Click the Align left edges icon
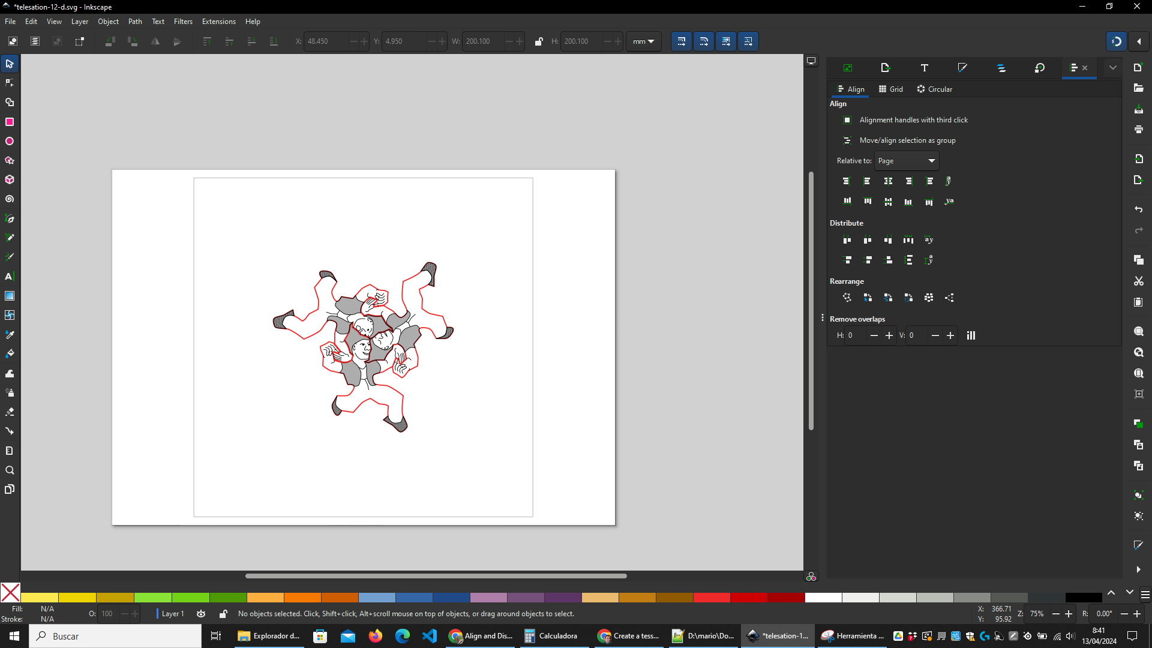Image resolution: width=1152 pixels, height=648 pixels. (867, 181)
